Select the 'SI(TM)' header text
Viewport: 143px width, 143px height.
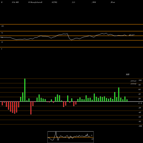54,2
